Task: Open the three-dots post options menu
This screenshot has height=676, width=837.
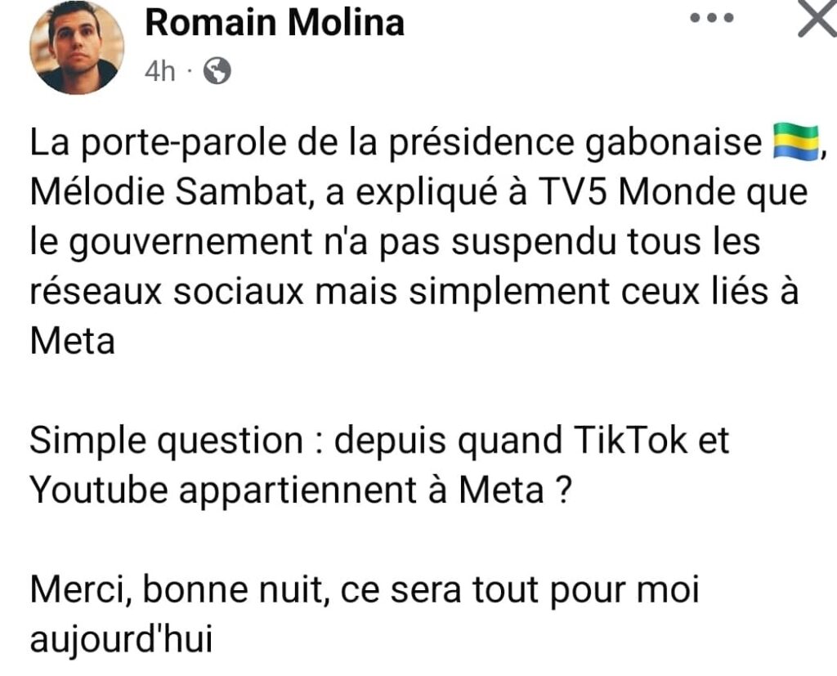Action: [x=709, y=18]
